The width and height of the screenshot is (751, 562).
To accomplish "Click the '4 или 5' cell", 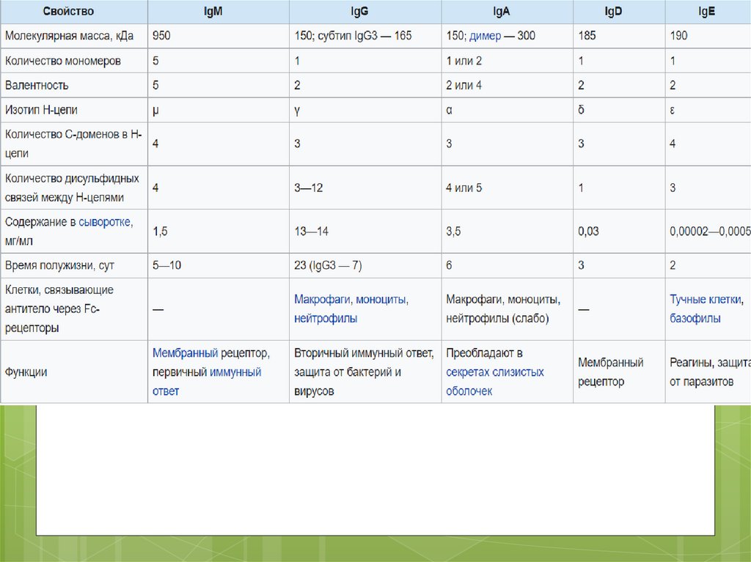I will pyautogui.click(x=464, y=188).
